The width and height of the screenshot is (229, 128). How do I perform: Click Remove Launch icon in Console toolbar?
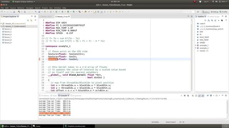click(185, 96)
